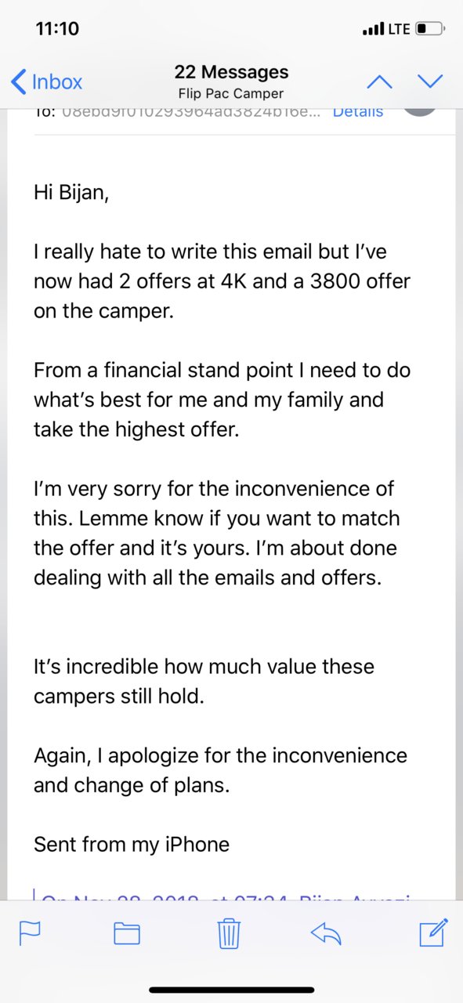
Task: Go to previous message with up chevron
Action: tap(379, 81)
